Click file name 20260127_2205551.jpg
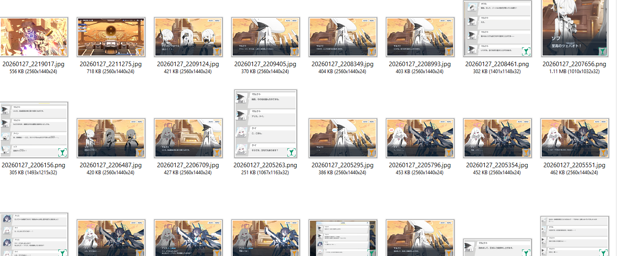 [x=574, y=165]
